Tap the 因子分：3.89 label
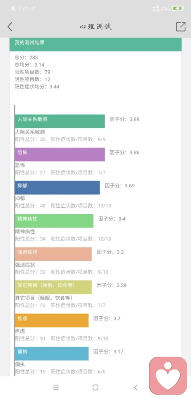 (x=124, y=119)
